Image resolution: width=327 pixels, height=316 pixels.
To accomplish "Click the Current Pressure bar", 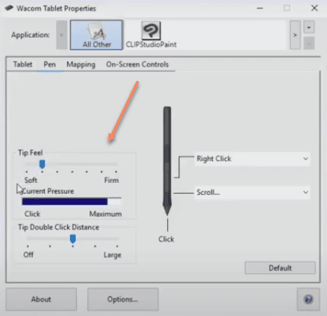I will point(72,201).
